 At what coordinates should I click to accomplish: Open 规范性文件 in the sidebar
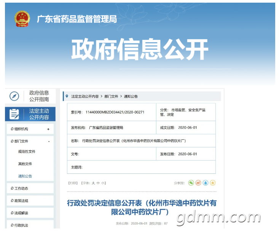[x=27, y=151]
